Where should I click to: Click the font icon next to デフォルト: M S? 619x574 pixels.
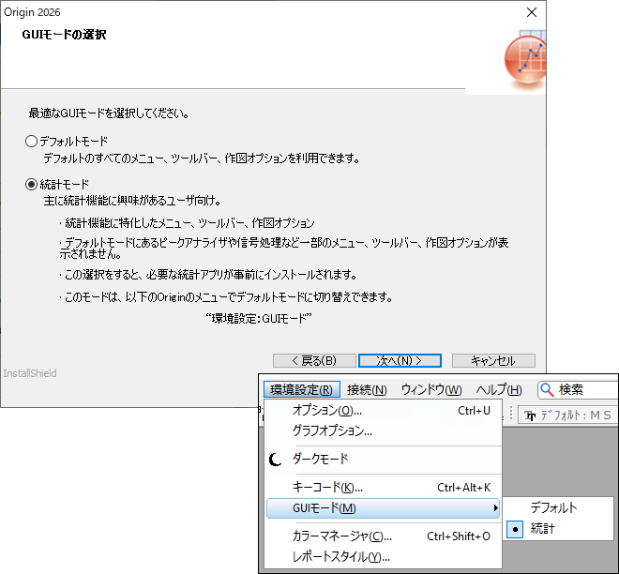point(529,415)
